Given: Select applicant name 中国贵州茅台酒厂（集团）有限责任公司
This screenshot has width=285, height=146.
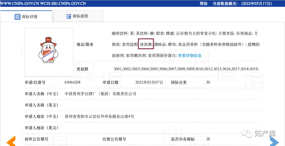Looking at the screenshot, I should click(x=101, y=94).
